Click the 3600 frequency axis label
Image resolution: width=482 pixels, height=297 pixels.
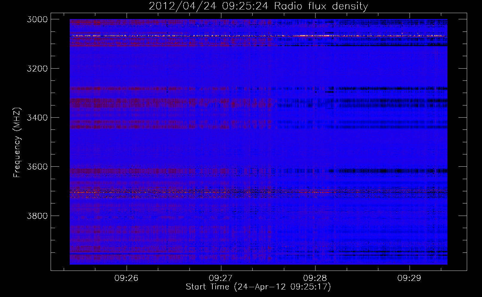click(37, 167)
